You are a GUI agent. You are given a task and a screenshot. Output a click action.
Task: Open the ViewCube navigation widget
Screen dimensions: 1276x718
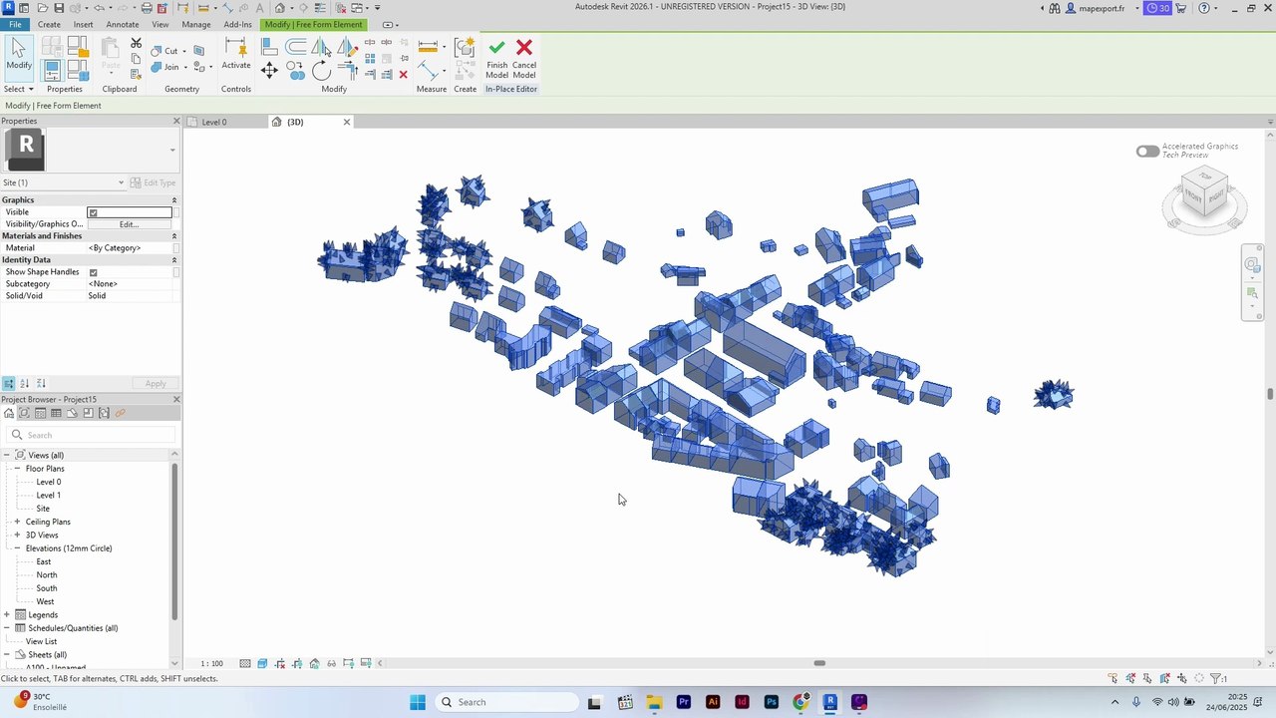[x=1204, y=198]
